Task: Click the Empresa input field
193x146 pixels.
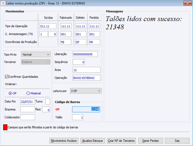Action: click(28, 109)
